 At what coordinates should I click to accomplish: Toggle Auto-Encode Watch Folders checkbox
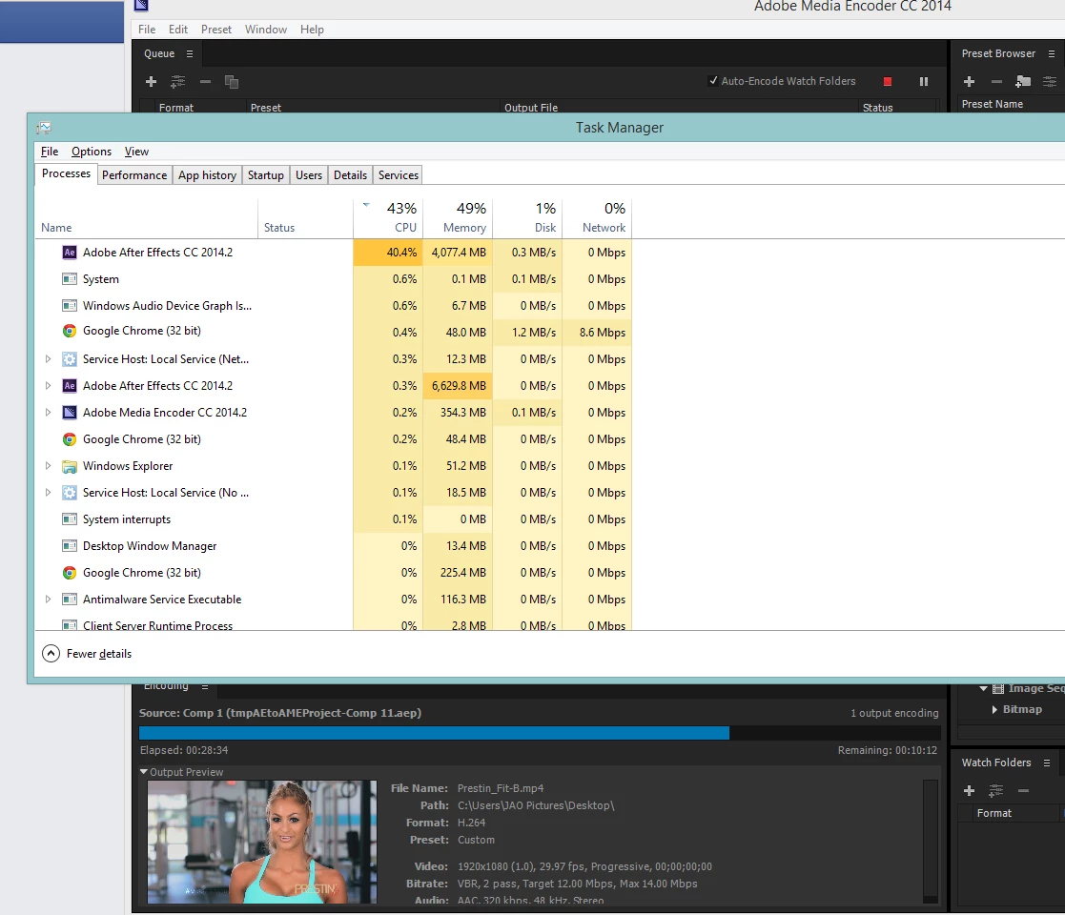coord(713,81)
